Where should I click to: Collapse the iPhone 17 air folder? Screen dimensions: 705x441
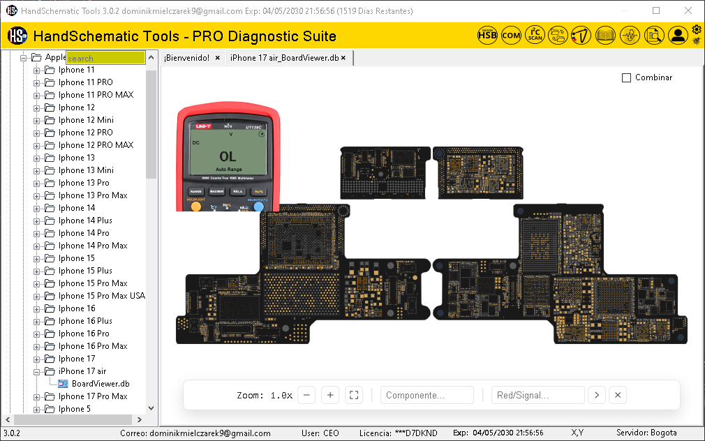coord(37,372)
